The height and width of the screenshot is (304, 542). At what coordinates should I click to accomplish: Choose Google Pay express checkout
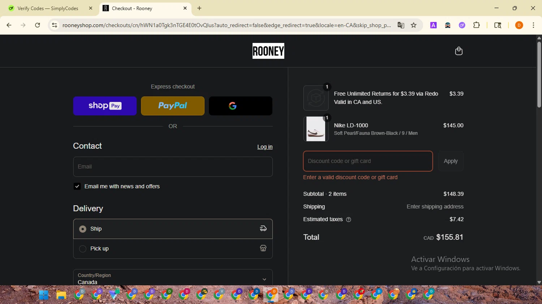(241, 106)
